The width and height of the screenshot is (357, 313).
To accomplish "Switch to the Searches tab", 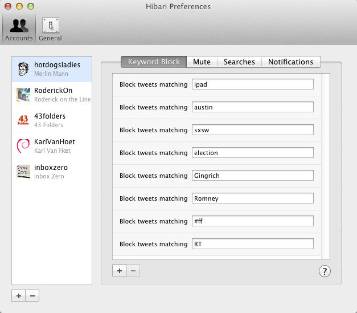I will tap(239, 62).
